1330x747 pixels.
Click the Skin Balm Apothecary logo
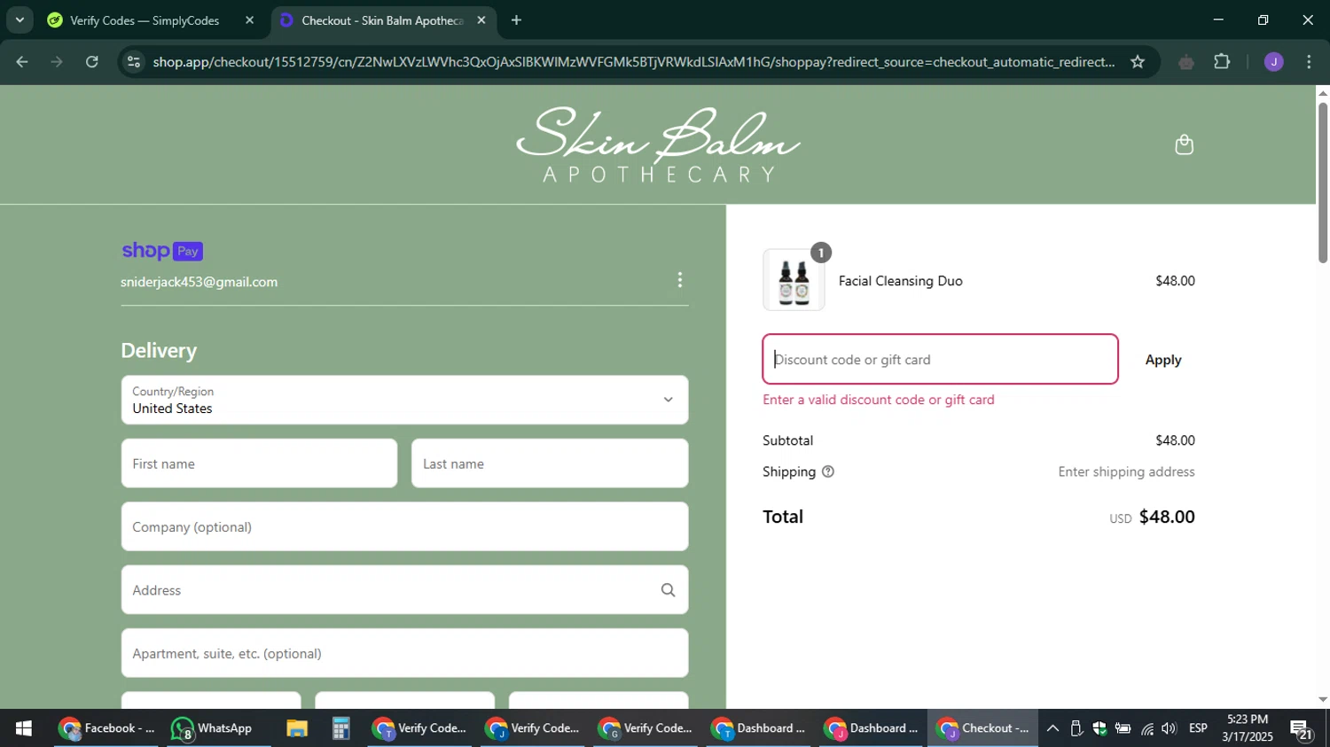[658, 144]
